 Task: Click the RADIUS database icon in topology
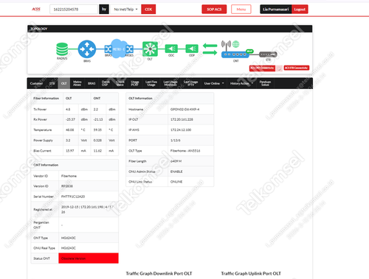(62, 49)
